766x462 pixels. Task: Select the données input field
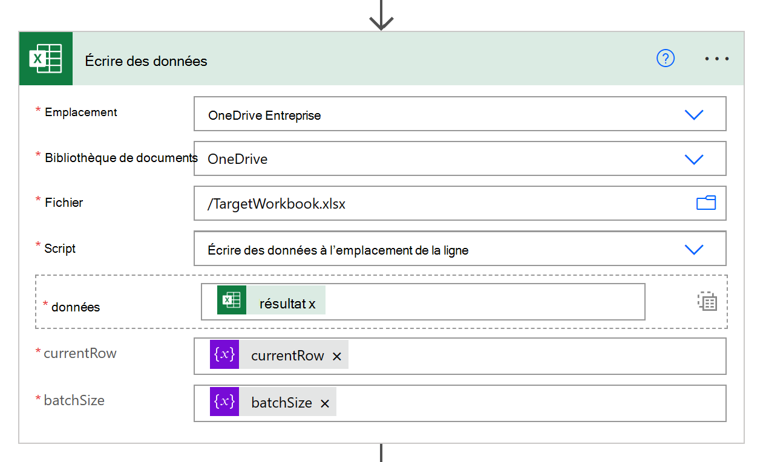484,301
